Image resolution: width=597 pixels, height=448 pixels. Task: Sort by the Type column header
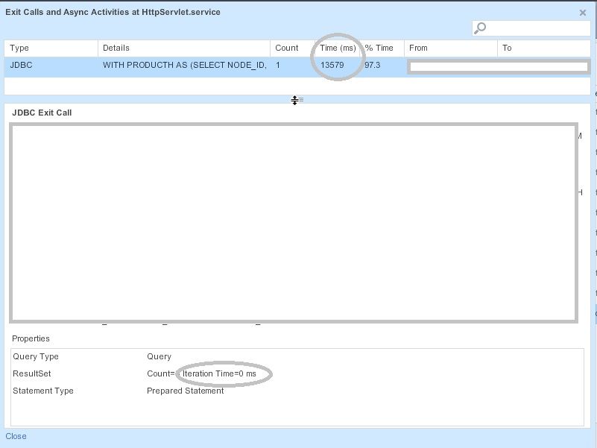click(51, 48)
